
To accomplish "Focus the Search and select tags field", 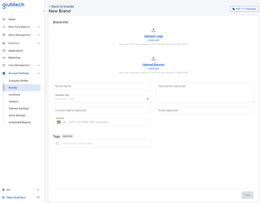I will [x=102, y=143].
